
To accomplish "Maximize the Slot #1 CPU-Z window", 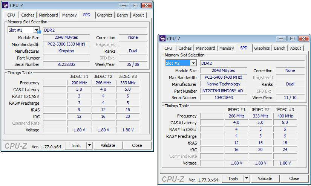I will pyautogui.click(x=135, y=6).
